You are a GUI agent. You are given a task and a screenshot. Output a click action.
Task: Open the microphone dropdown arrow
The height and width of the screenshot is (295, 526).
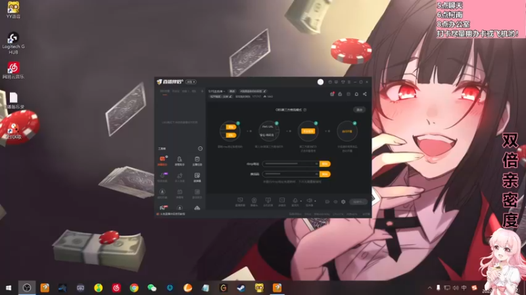tap(300, 201)
